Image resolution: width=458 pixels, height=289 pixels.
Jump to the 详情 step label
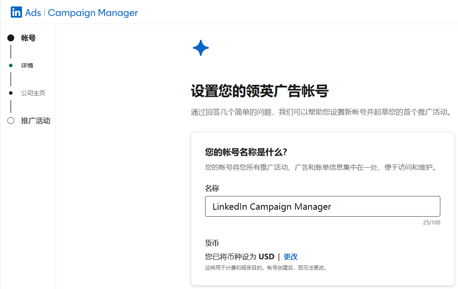pos(27,65)
